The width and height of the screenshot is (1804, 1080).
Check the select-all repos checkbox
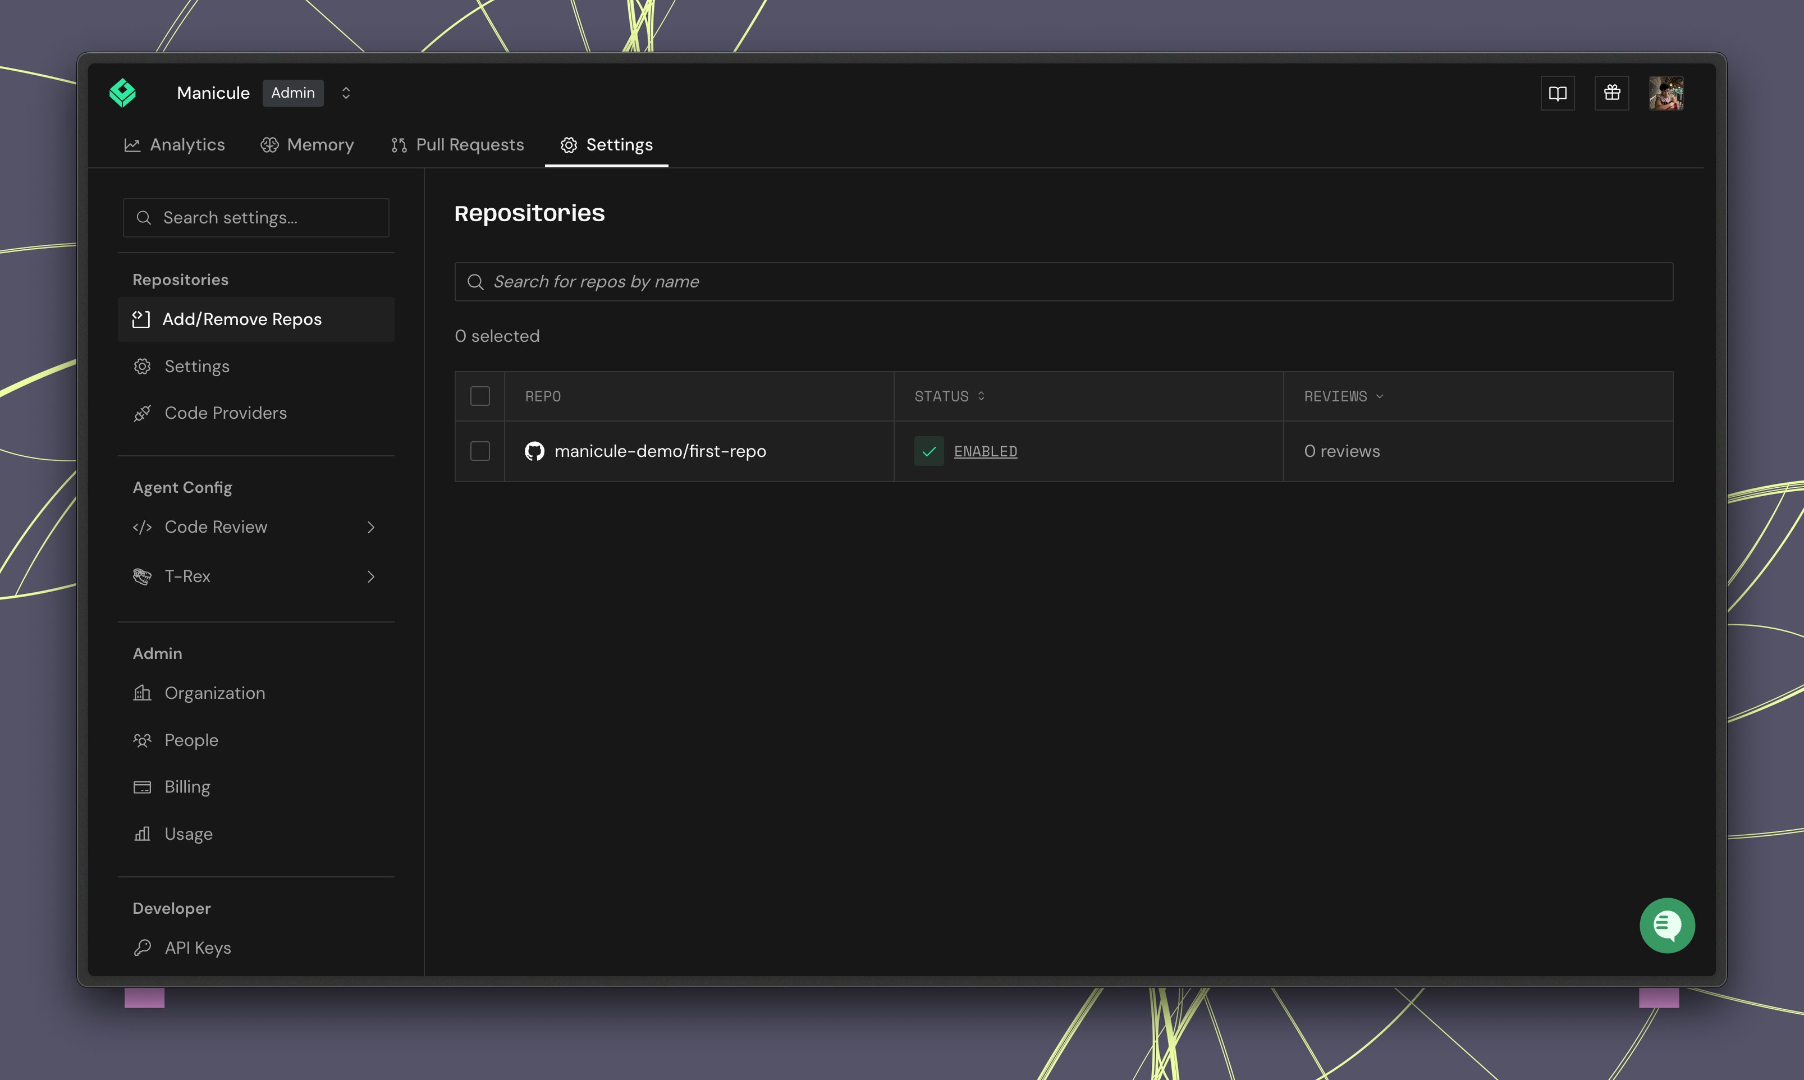(479, 396)
